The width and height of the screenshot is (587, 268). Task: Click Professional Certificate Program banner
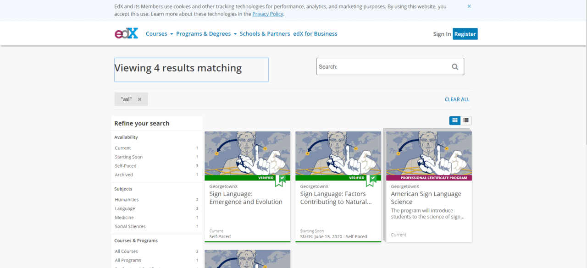point(429,178)
